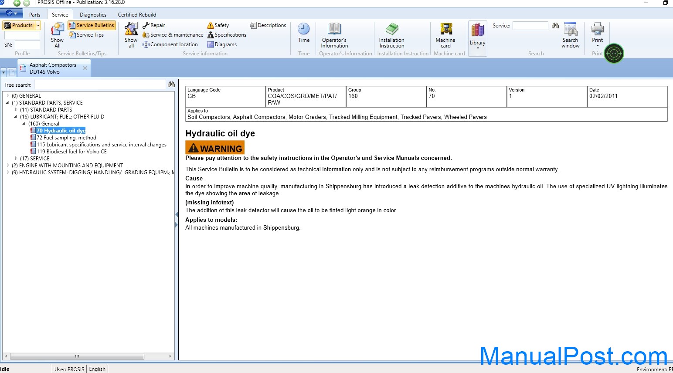
Task: Click the Forward navigation arrow
Action: (27, 3)
